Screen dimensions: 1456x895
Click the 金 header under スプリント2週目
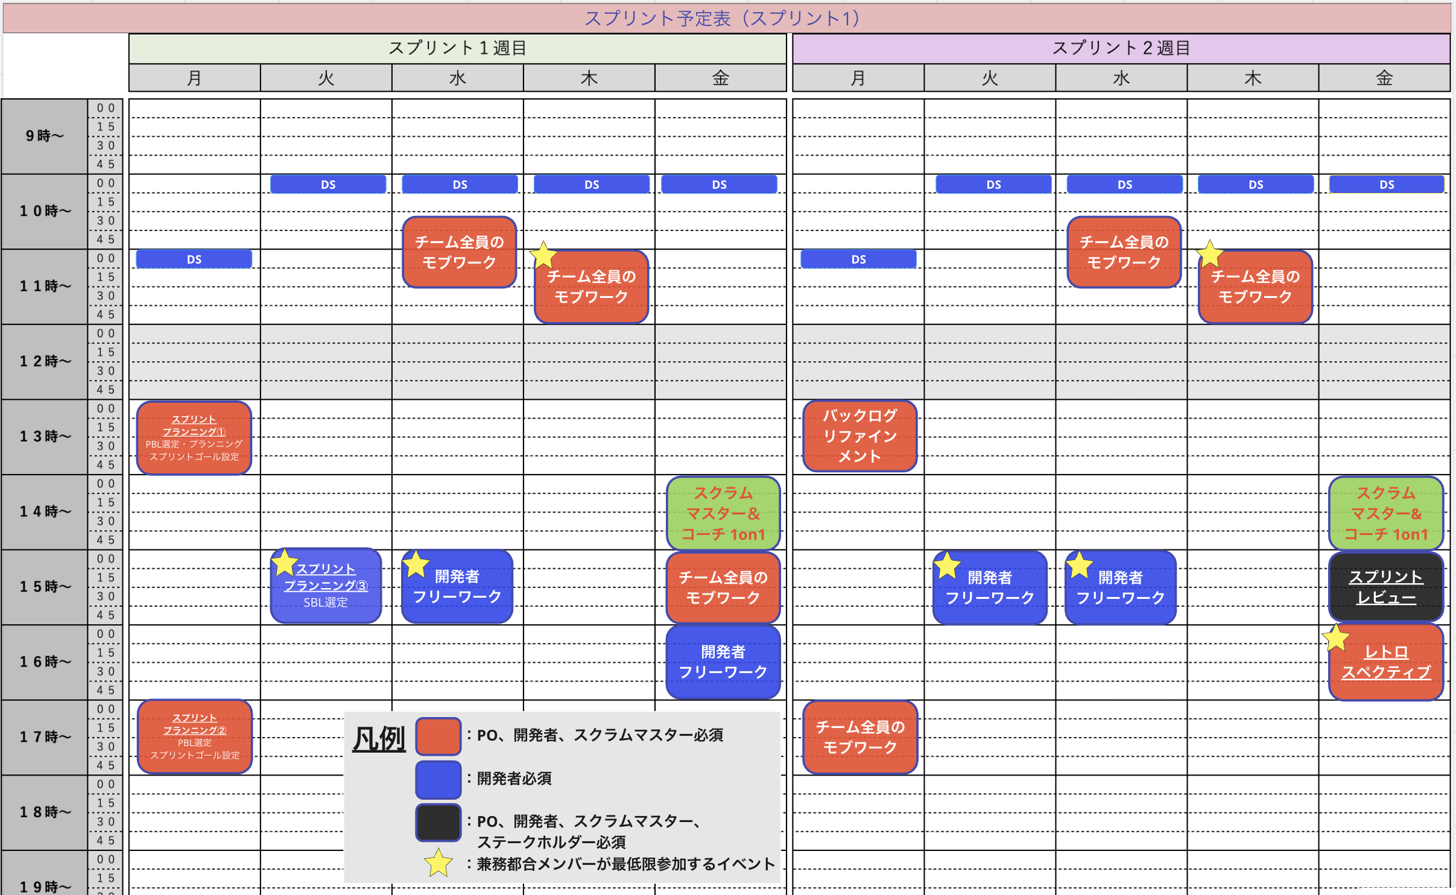pos(1384,78)
